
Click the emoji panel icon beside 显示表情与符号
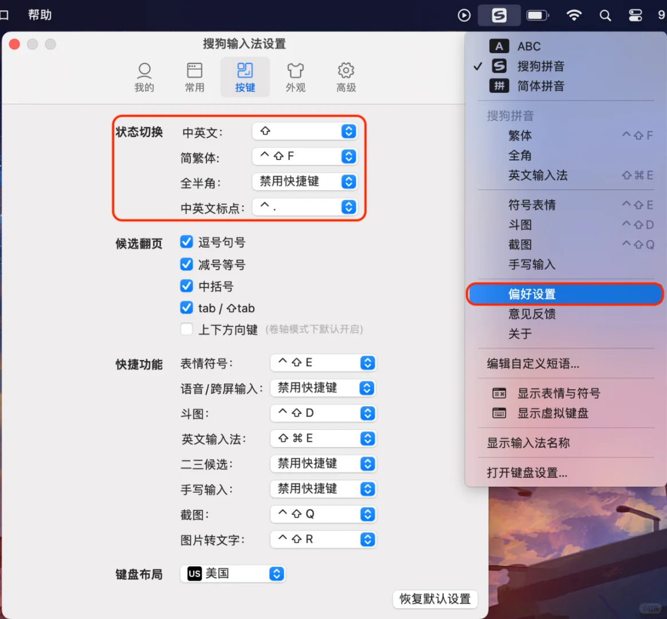point(499,394)
